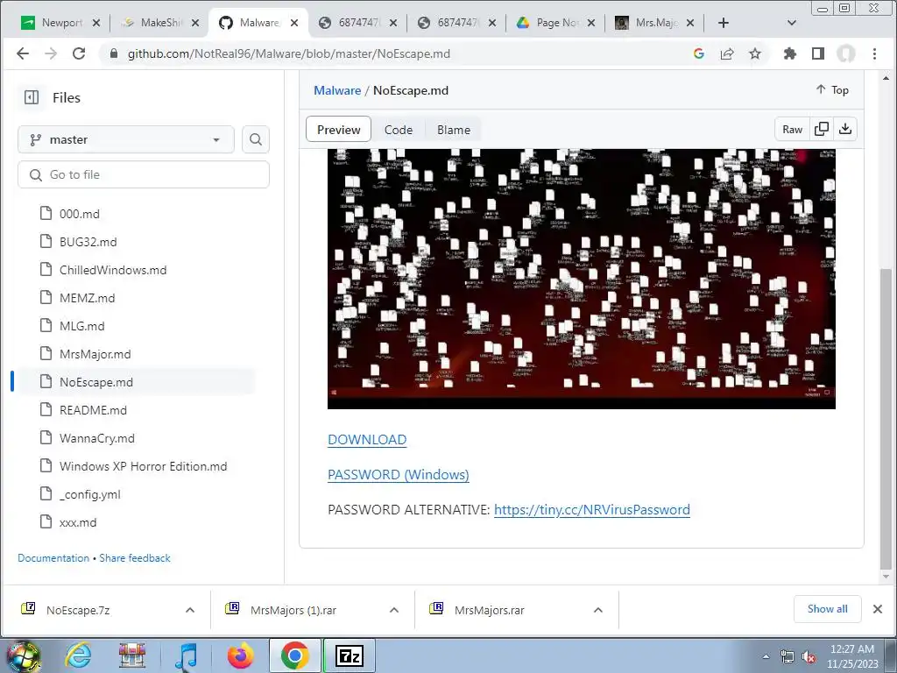Expand options for NoEscape.7z download
The width and height of the screenshot is (897, 673).
pyautogui.click(x=190, y=610)
